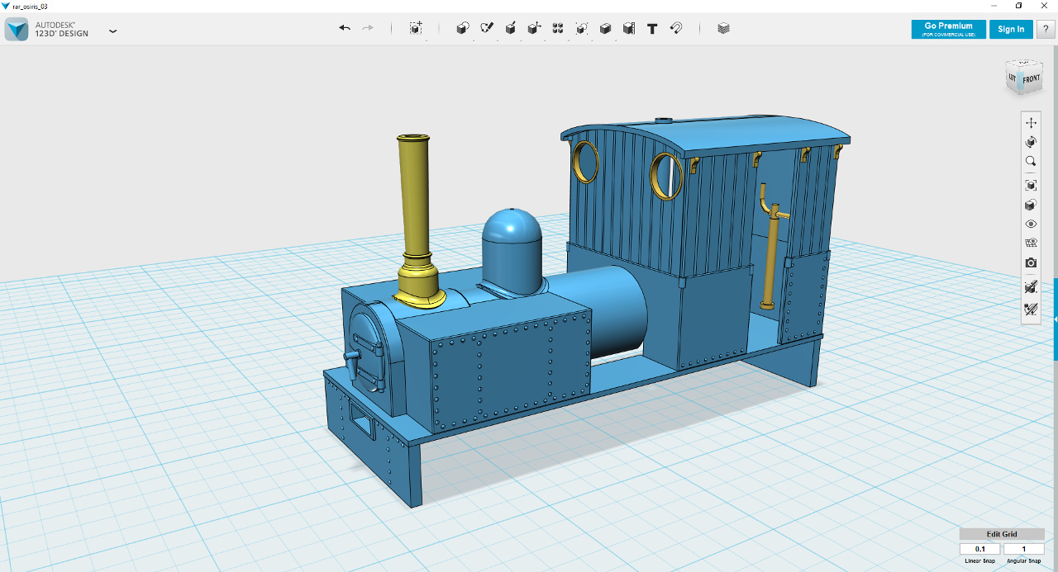Open the Angular Snap value dropdown
This screenshot has height=572, width=1058.
[1024, 549]
